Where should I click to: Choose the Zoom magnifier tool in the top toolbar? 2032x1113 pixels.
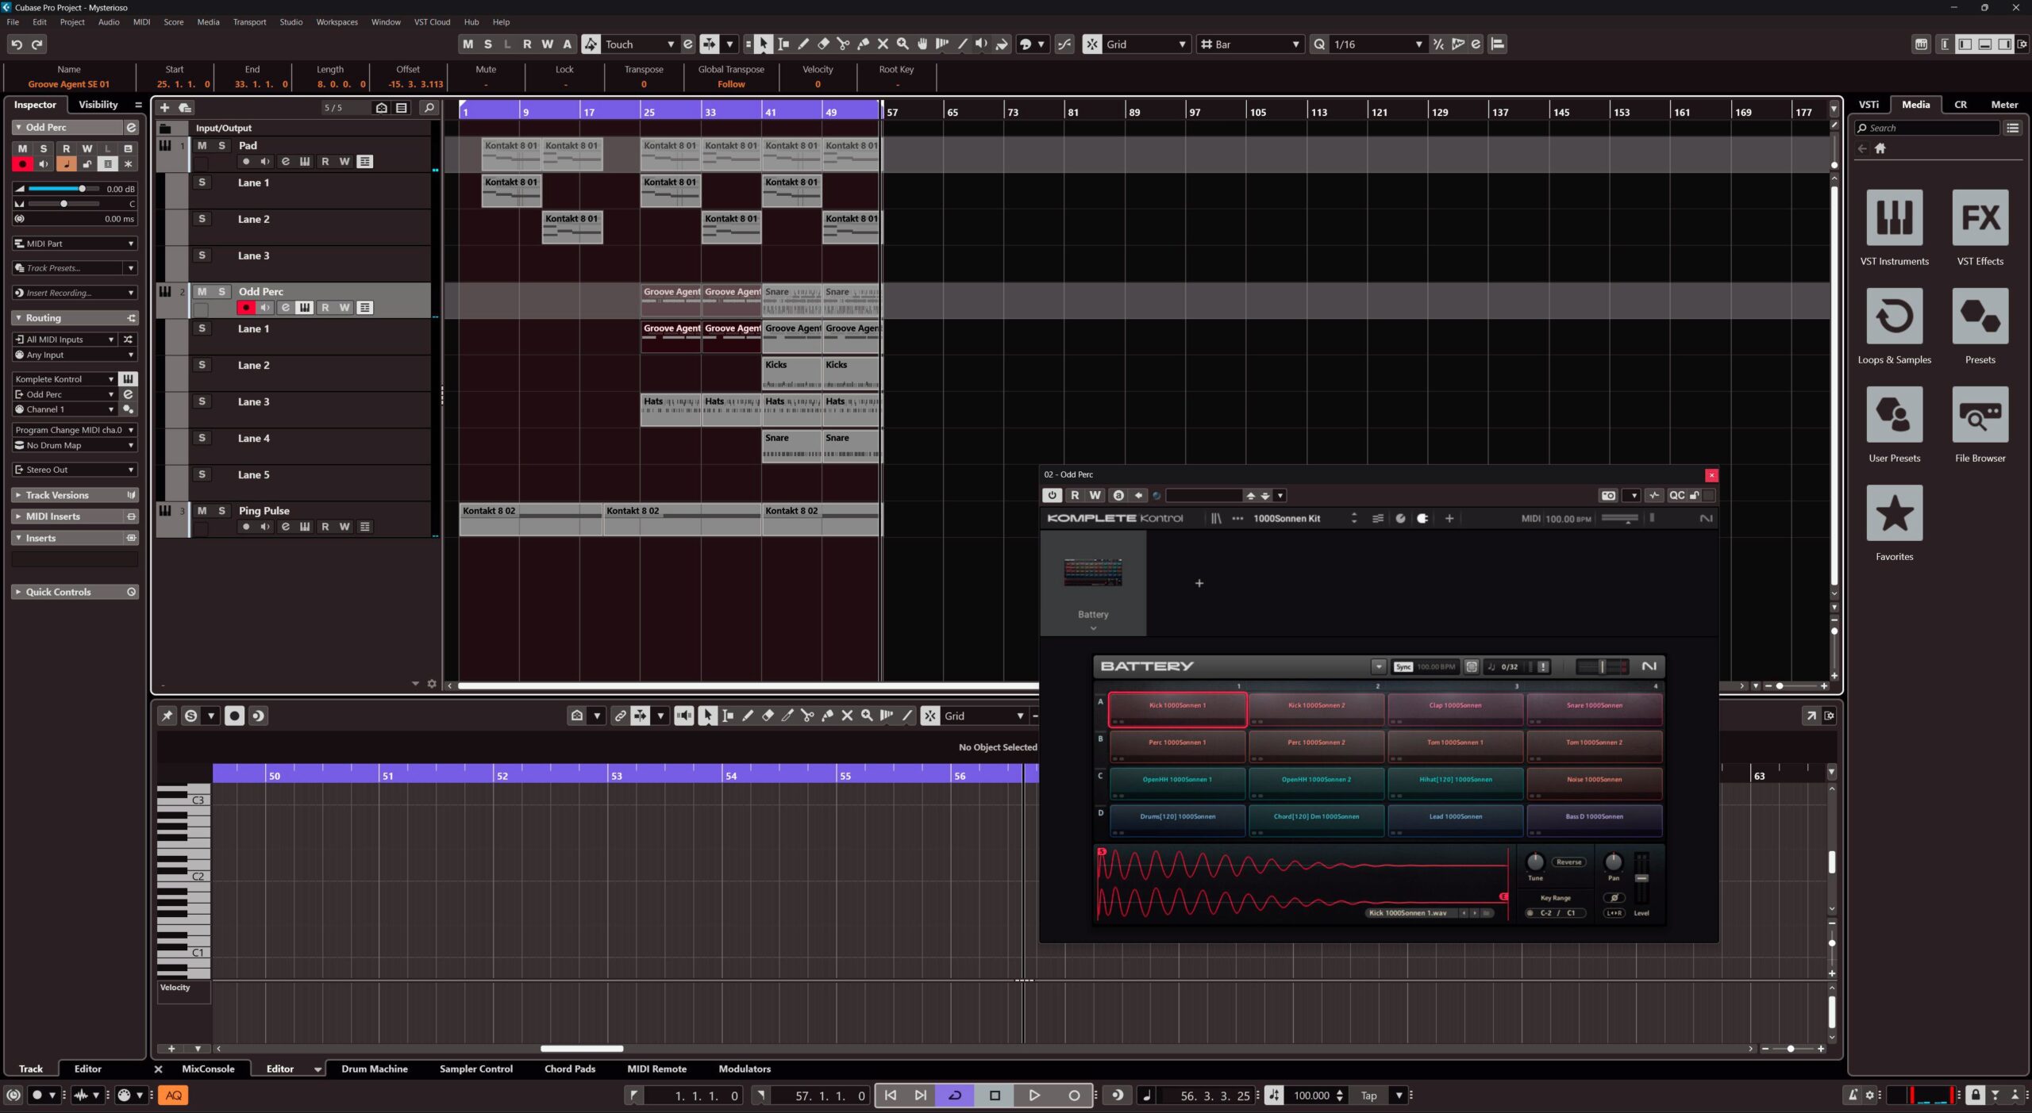(x=902, y=44)
